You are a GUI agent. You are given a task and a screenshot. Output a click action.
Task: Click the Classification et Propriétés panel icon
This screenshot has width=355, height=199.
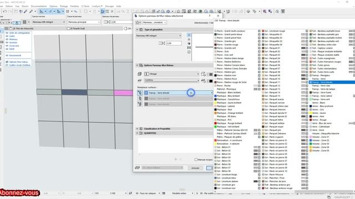141,129
